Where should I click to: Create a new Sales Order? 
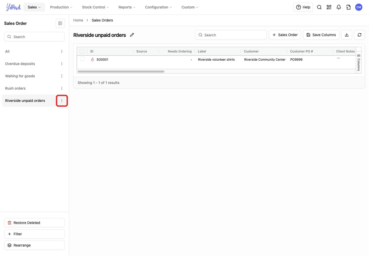(285, 35)
